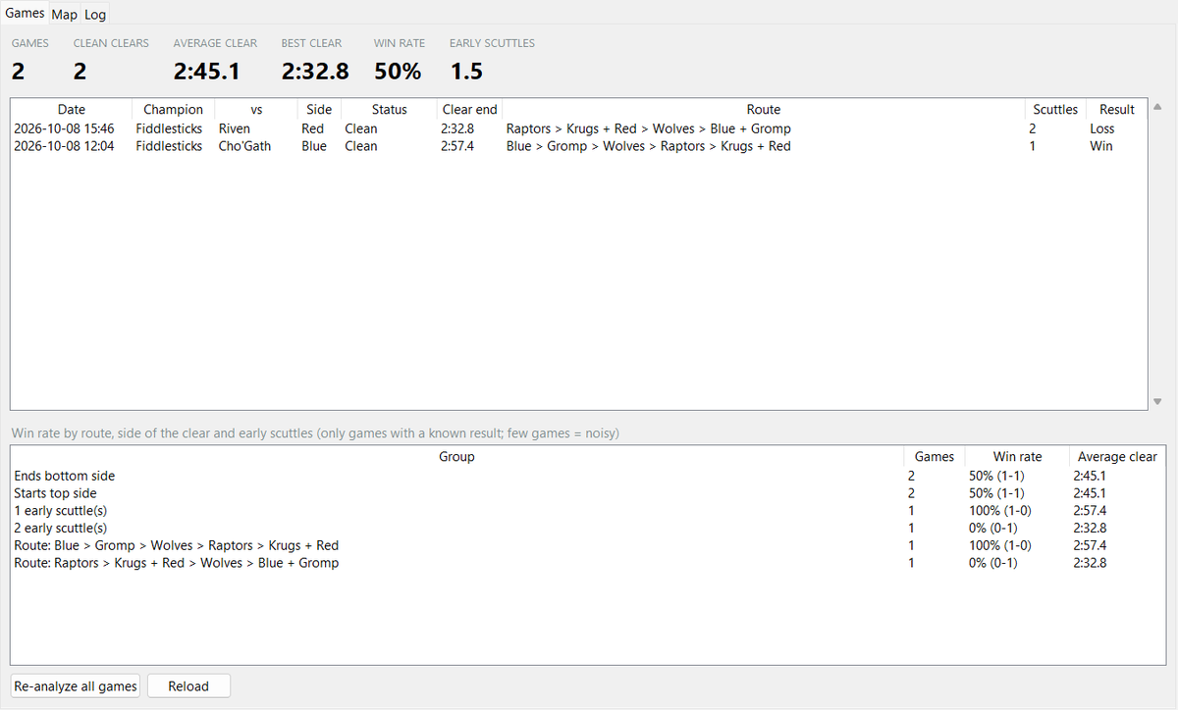Screen dimensions: 1178x710
Task: Open the Log tab
Action: coord(95,15)
